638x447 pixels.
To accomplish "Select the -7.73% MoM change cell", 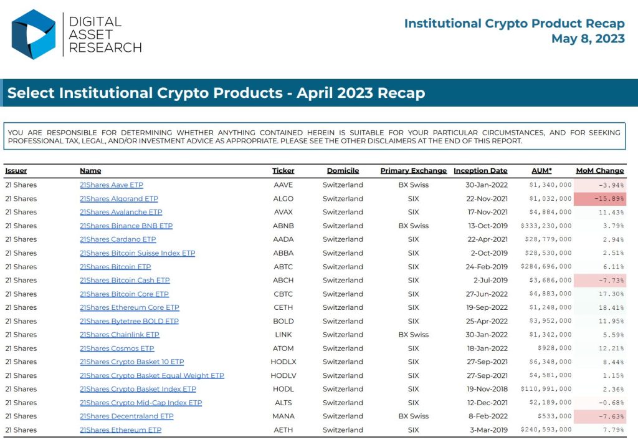I will tap(600, 281).
